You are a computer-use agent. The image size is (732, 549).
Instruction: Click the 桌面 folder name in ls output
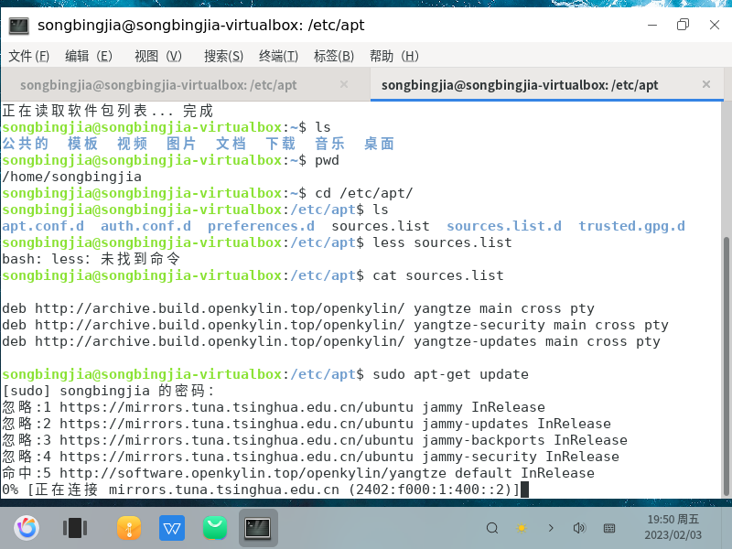tap(379, 144)
